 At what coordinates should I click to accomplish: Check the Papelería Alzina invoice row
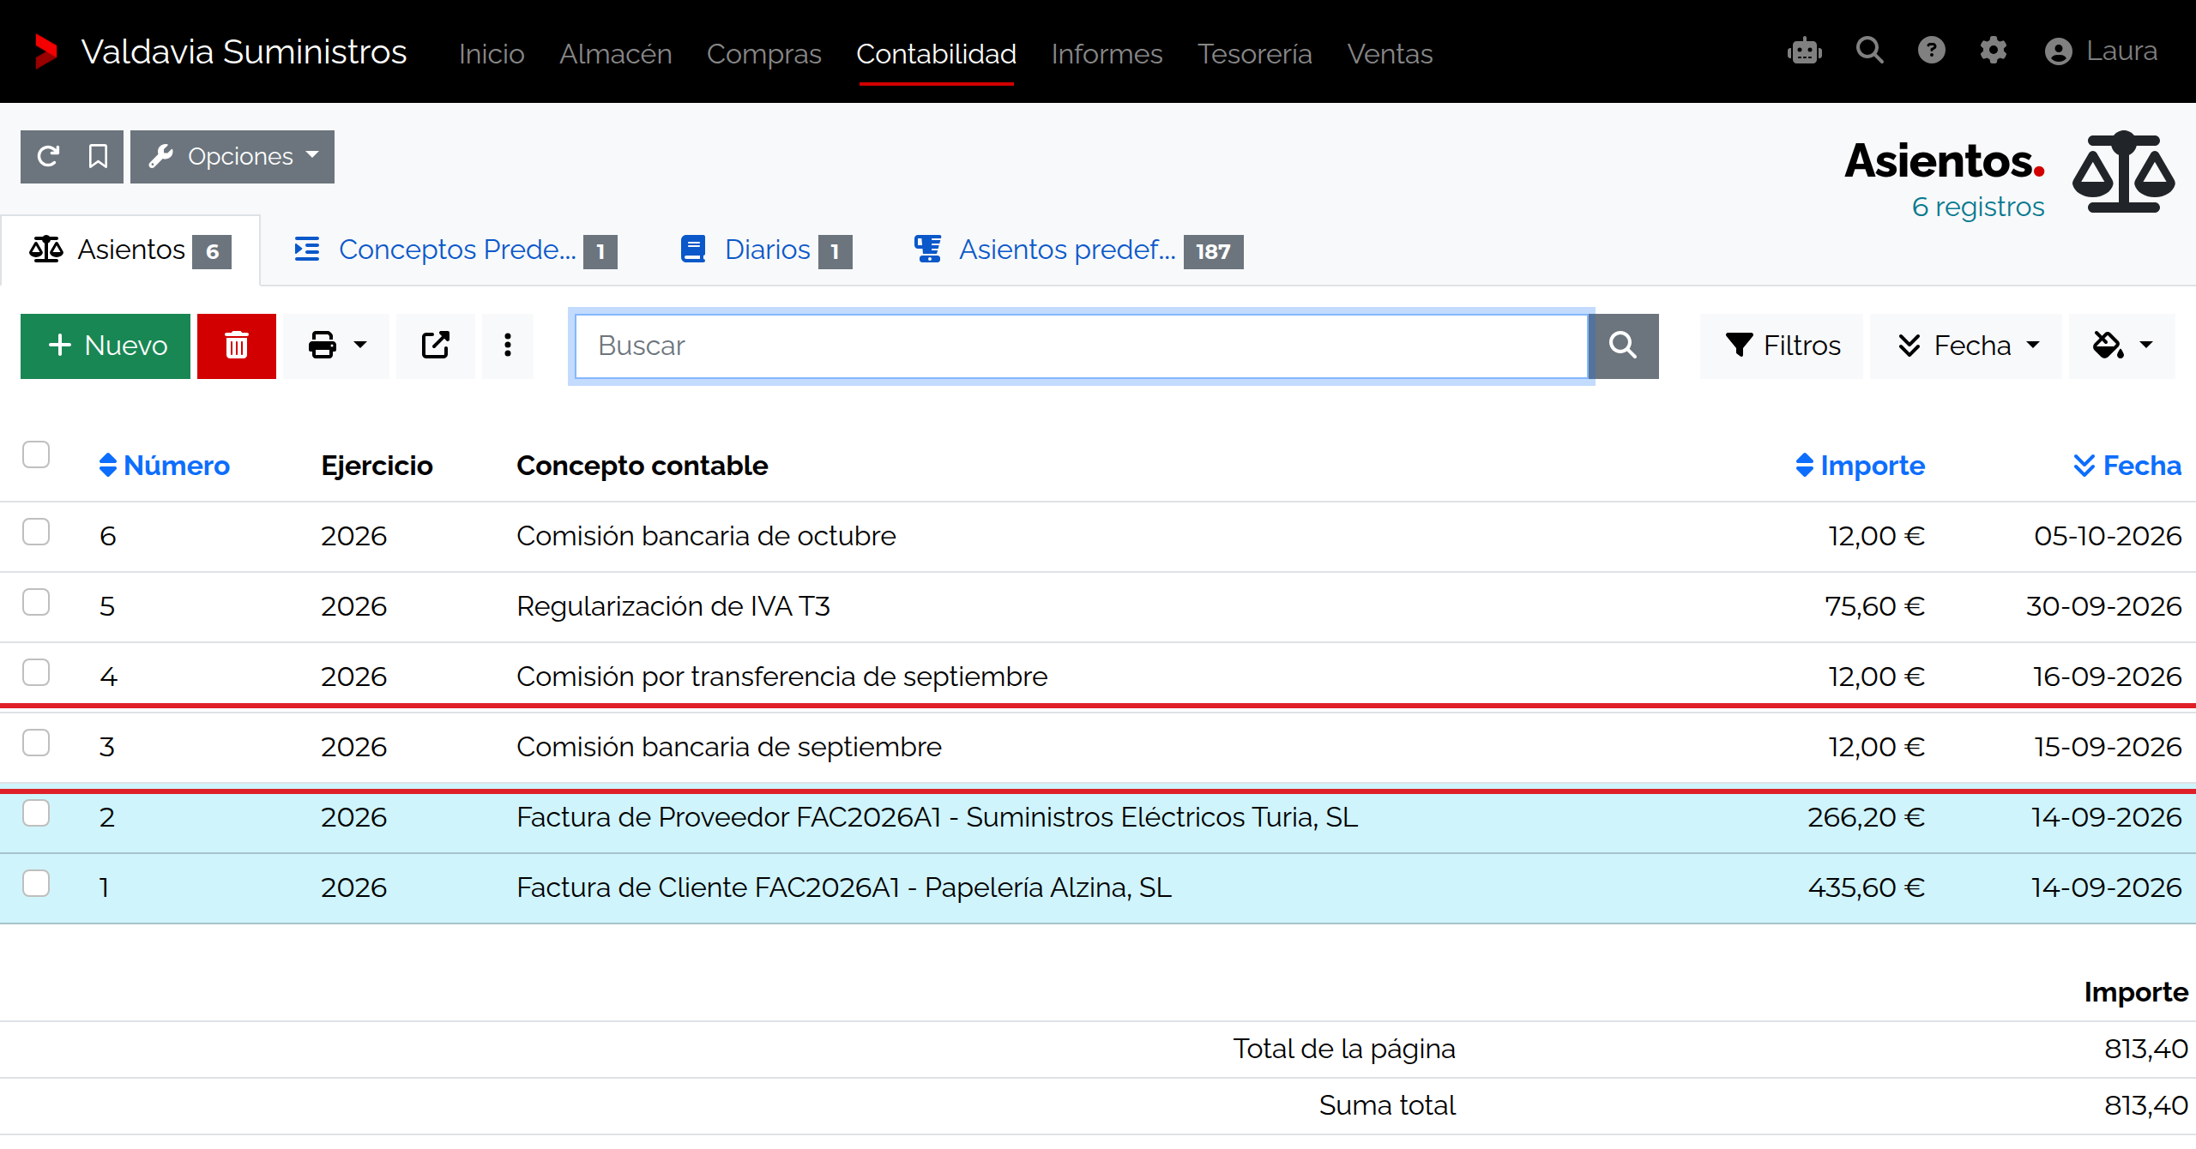coord(36,883)
